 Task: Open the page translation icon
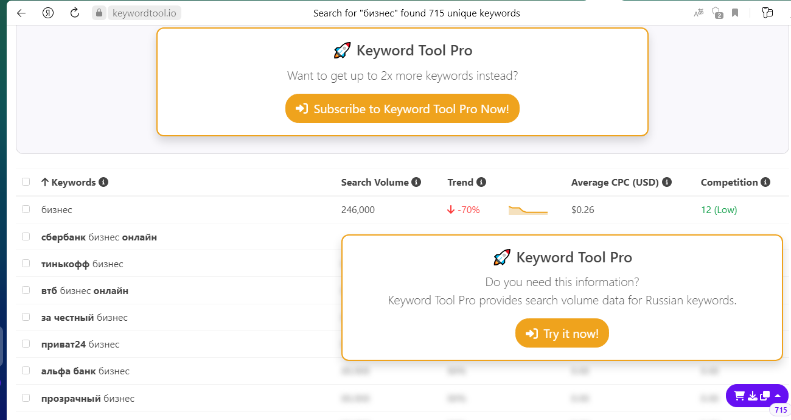tap(699, 13)
